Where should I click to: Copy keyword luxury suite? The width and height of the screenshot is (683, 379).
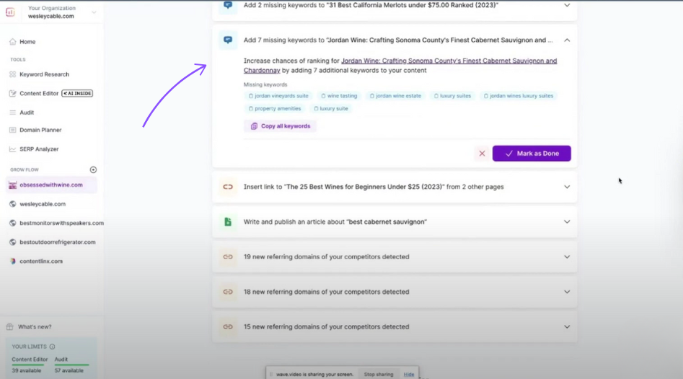tap(330, 108)
